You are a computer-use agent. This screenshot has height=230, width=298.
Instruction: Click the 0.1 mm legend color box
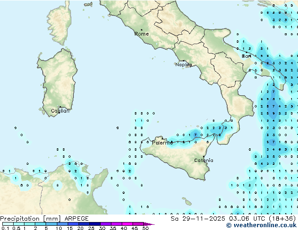click(x=8, y=224)
